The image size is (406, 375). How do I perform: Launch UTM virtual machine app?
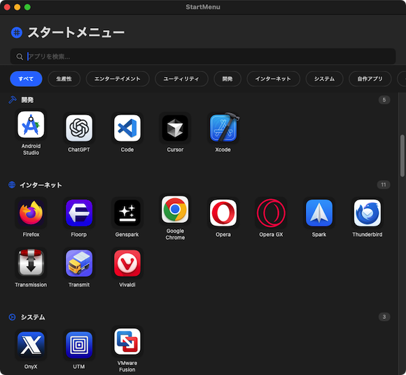tap(79, 345)
